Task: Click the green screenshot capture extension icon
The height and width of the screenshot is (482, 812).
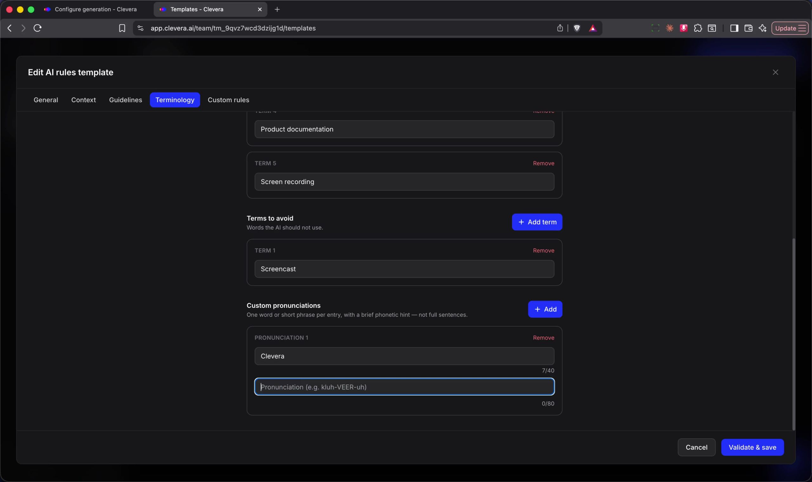Action: coord(655,28)
